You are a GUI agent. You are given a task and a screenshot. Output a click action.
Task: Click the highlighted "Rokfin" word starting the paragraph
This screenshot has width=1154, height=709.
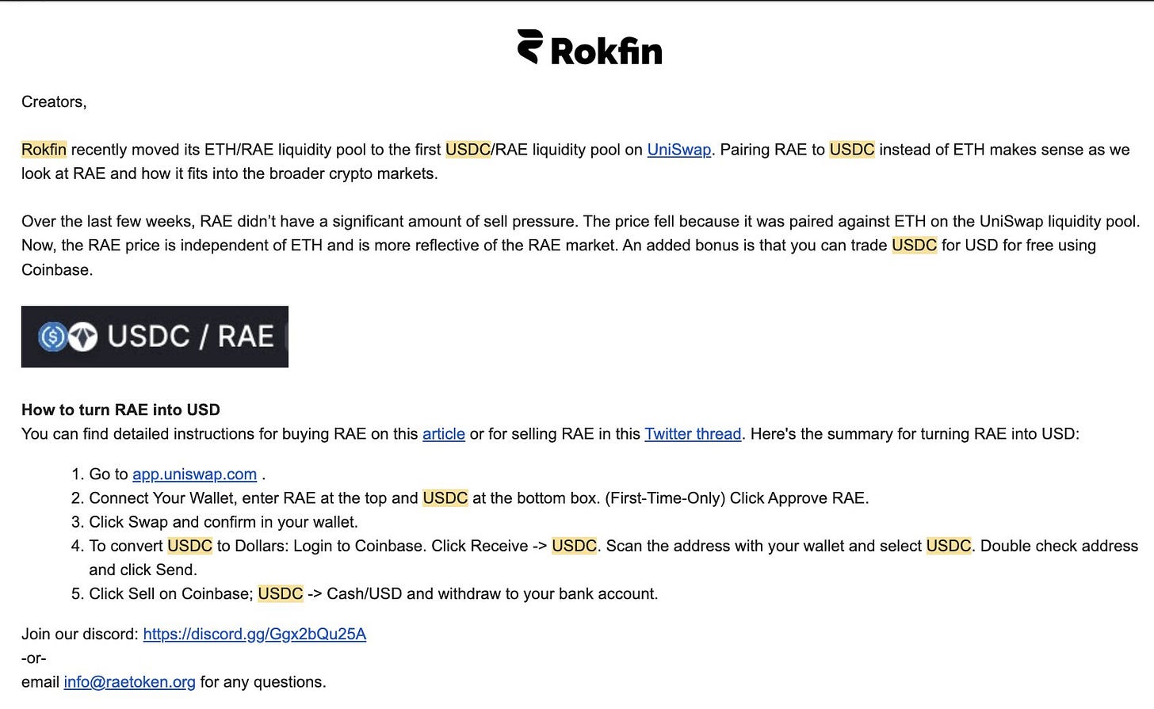click(44, 150)
